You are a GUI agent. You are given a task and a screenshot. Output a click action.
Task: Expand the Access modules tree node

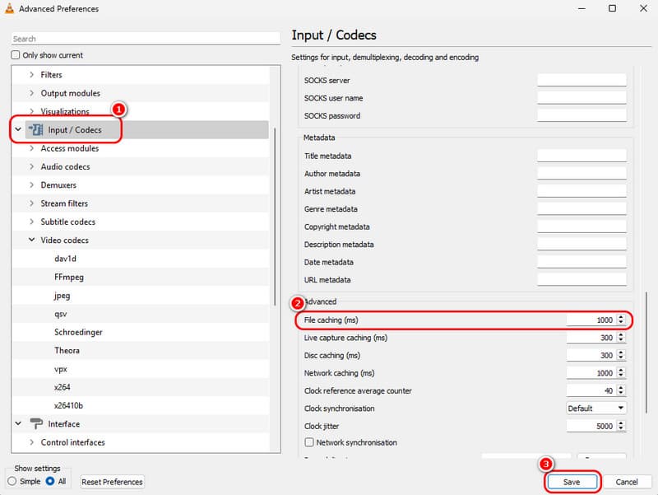pos(31,149)
